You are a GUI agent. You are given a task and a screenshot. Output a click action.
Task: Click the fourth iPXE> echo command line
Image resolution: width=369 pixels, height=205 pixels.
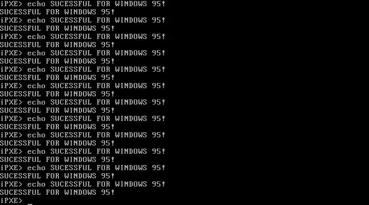83,53
